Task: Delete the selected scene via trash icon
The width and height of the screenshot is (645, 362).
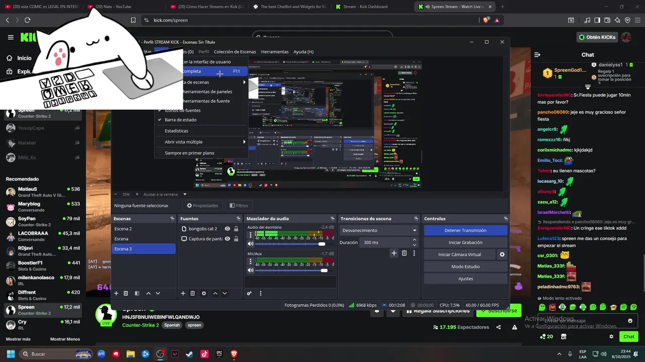Action: (x=126, y=293)
